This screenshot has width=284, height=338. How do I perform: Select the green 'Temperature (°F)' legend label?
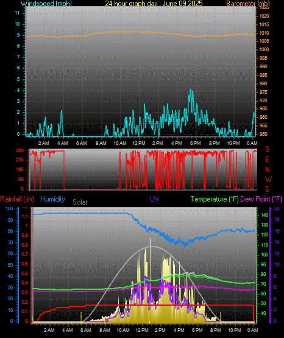[x=215, y=199]
